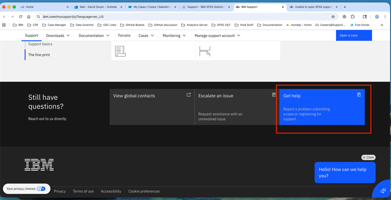Bookmark this page with the star icon
Screen dimensions: 391x200
click(333, 17)
